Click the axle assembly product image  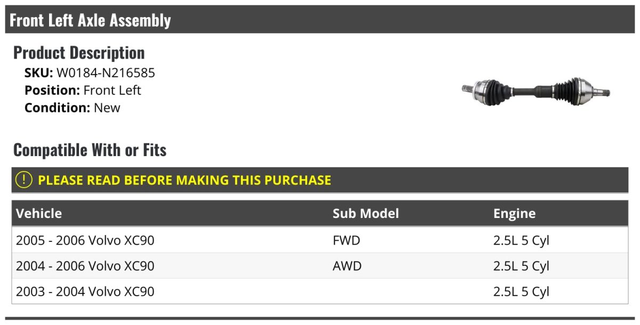(x=535, y=92)
